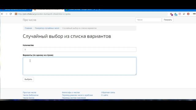Open the red circular extension icon

[188, 14]
